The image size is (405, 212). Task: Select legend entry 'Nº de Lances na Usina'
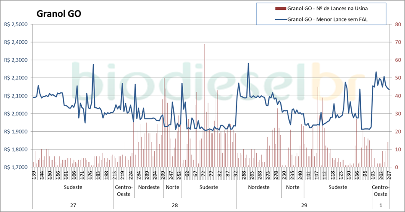point(328,8)
